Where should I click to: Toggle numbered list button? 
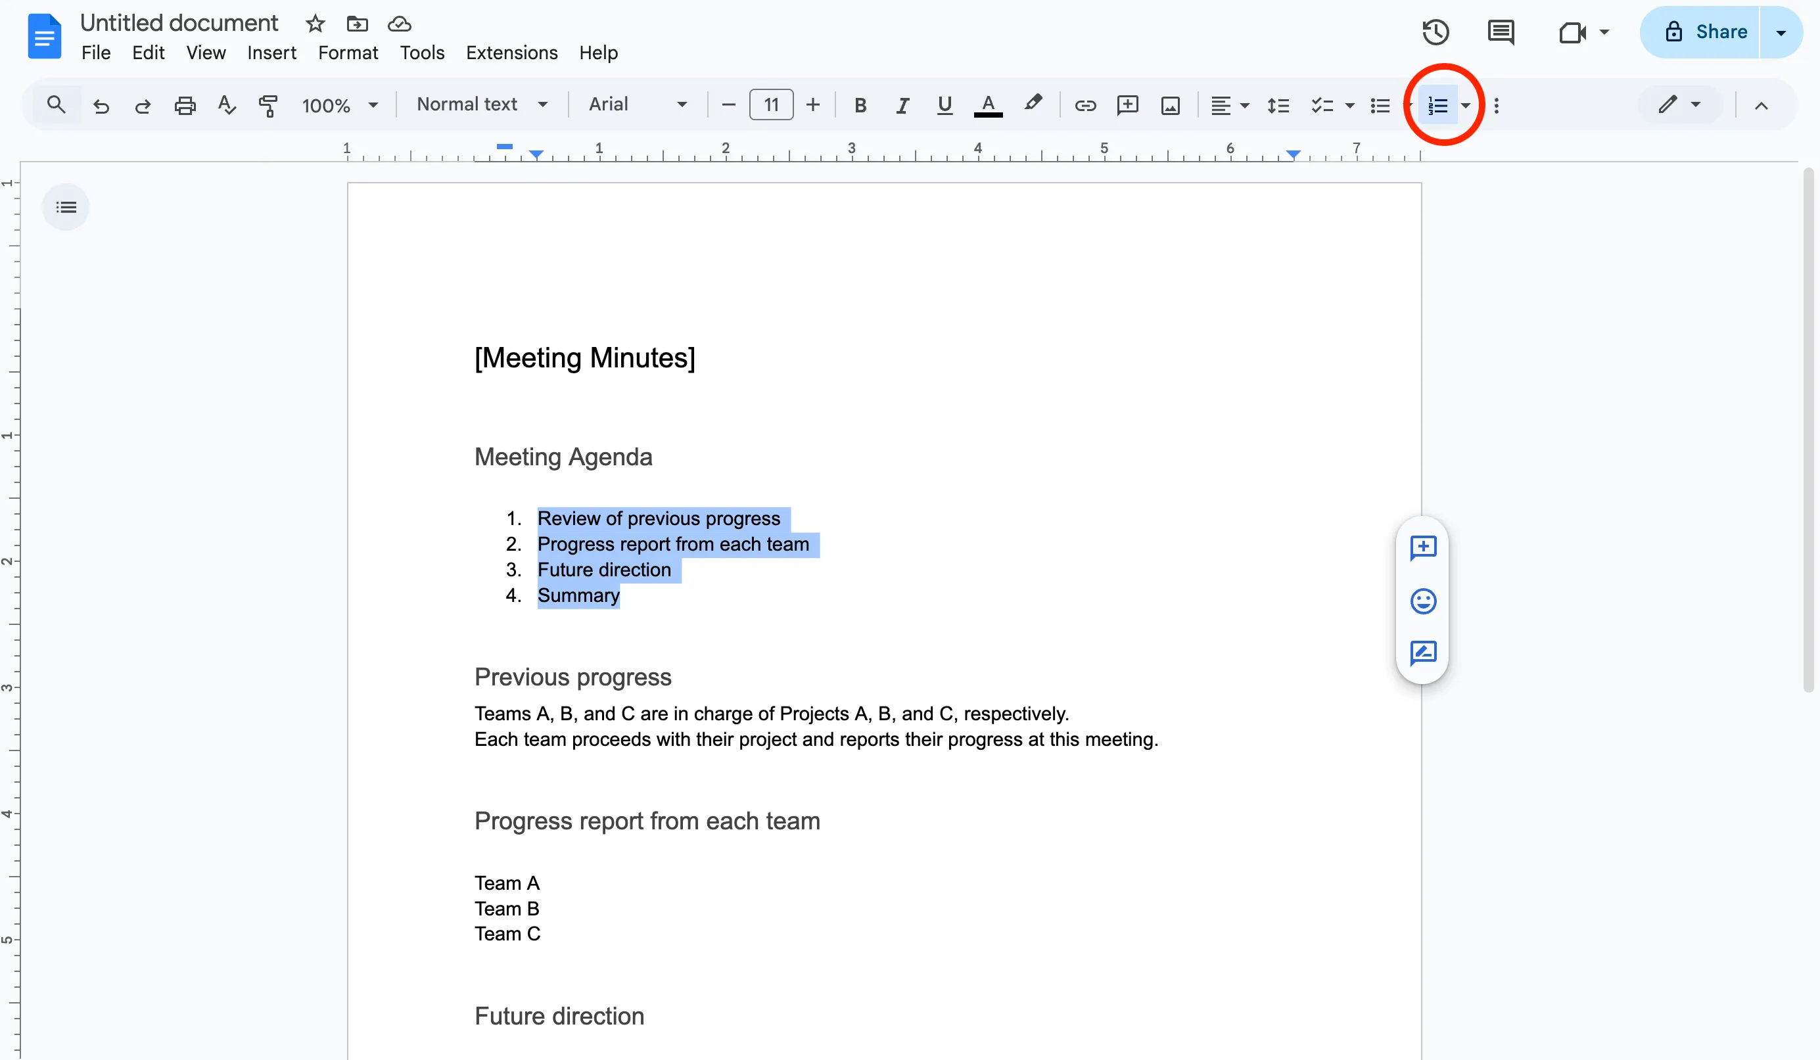tap(1437, 105)
